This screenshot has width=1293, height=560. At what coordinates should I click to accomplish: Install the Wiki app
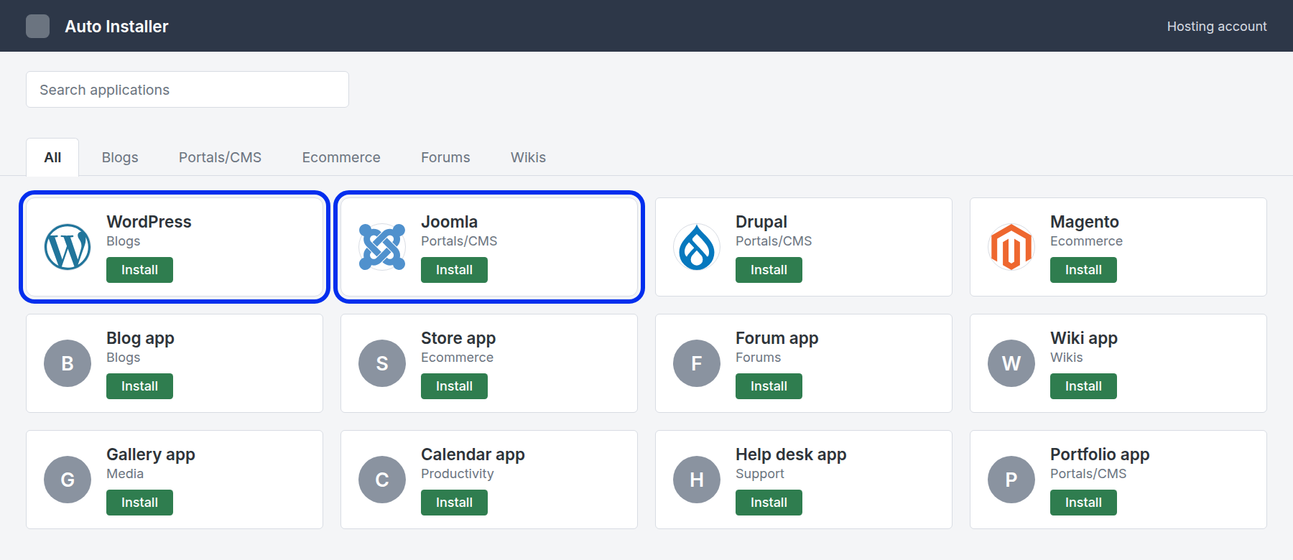(x=1083, y=386)
